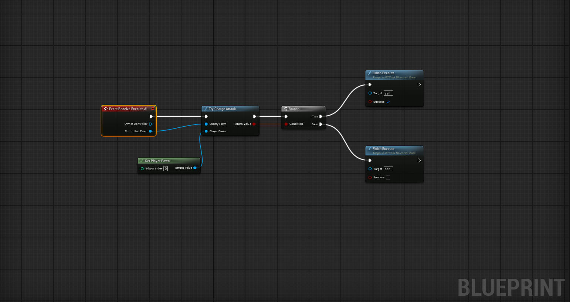
Task: Click the upper Finish Execute output exec pin
Action: 419,85
